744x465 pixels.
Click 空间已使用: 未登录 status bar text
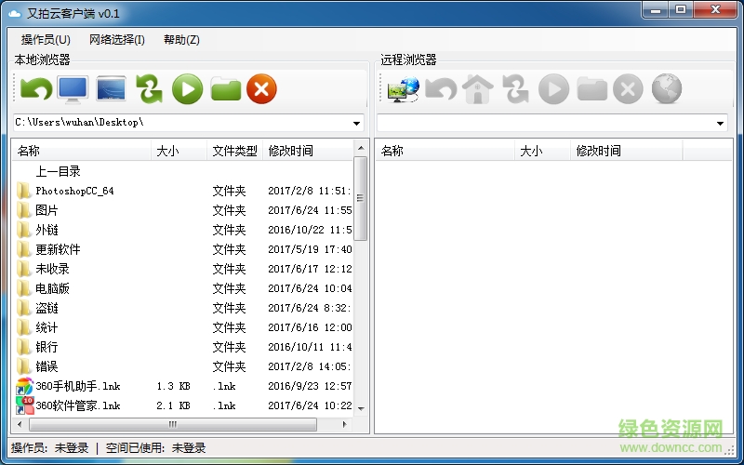155,448
